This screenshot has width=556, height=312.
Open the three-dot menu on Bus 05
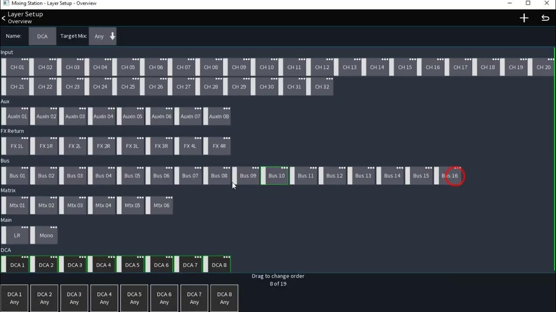[140, 168]
